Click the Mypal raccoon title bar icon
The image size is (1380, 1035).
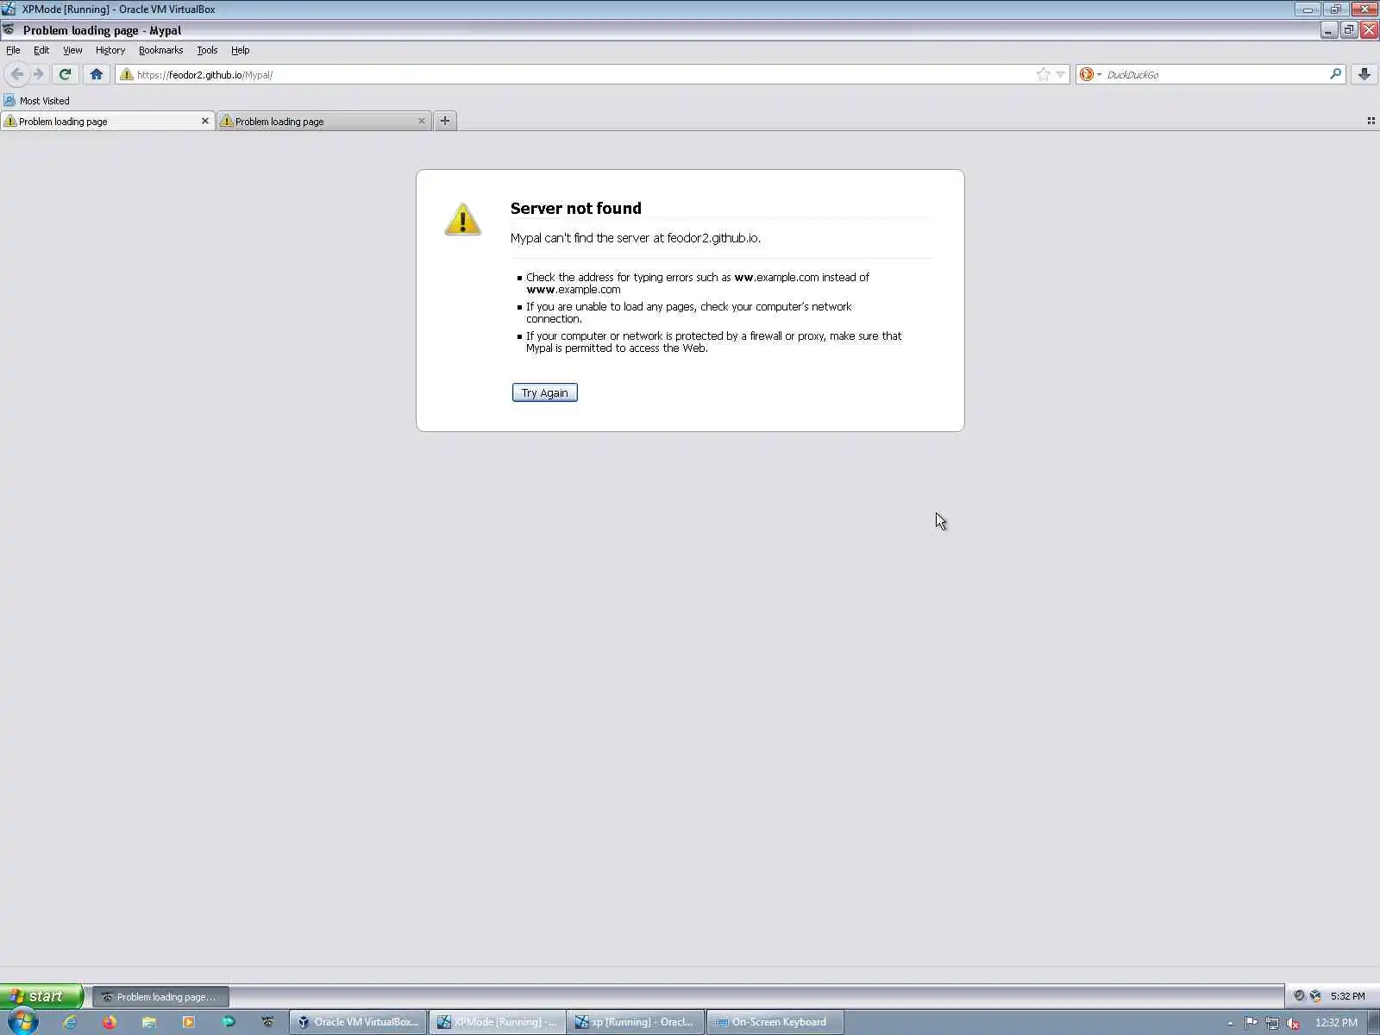click(x=9, y=30)
